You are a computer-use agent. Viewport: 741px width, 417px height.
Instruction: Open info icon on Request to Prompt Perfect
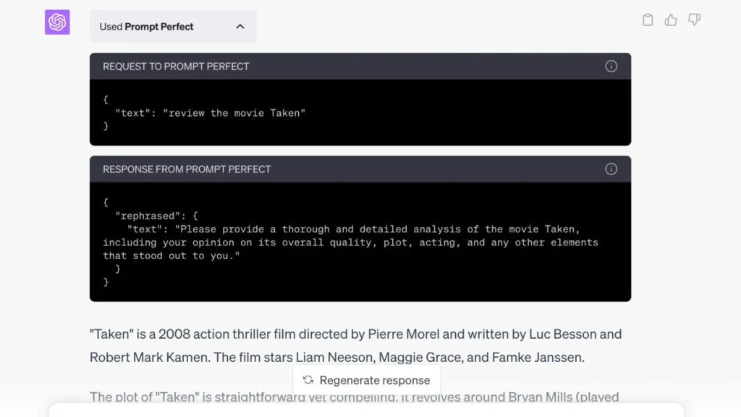click(x=611, y=67)
